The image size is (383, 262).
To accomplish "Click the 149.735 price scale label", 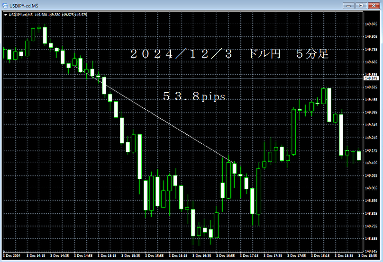I will tap(371, 50).
